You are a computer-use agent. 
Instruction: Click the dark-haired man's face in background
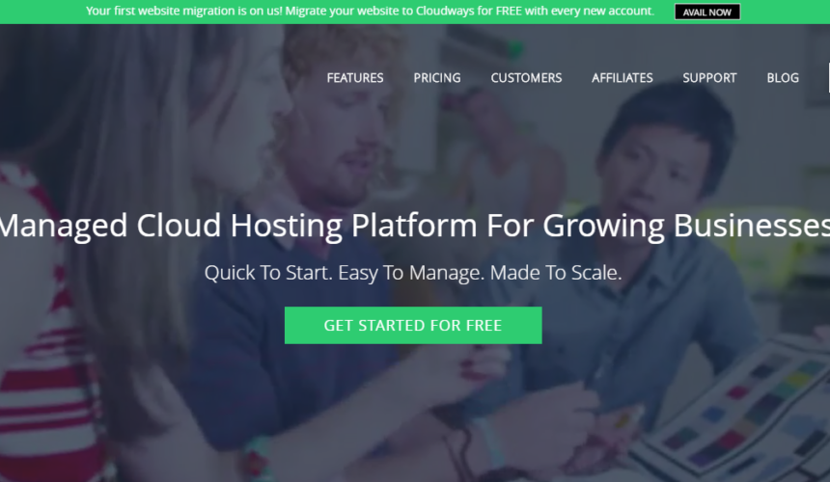tap(656, 169)
